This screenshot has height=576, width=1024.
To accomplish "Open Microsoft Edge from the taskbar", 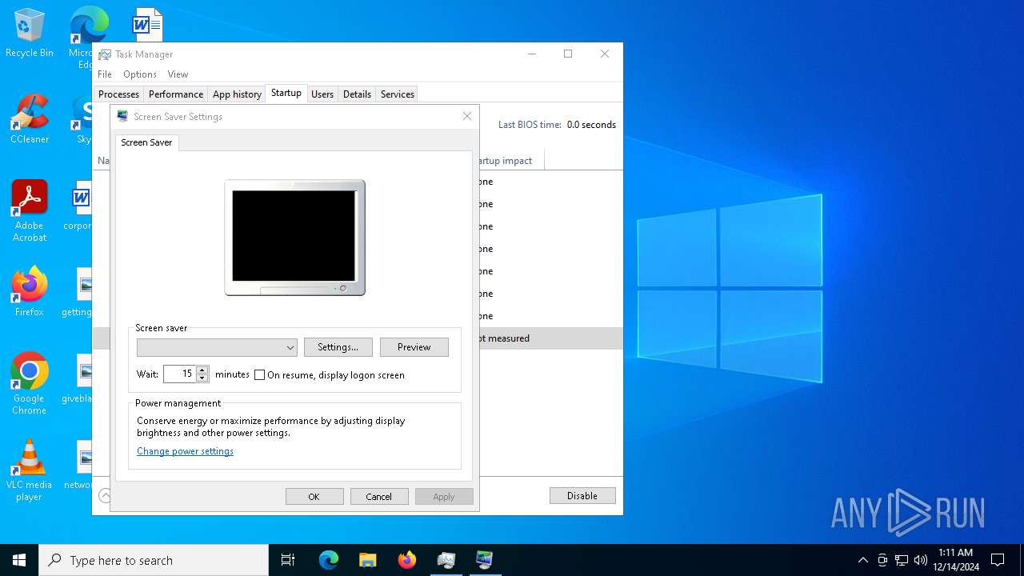I will [329, 560].
